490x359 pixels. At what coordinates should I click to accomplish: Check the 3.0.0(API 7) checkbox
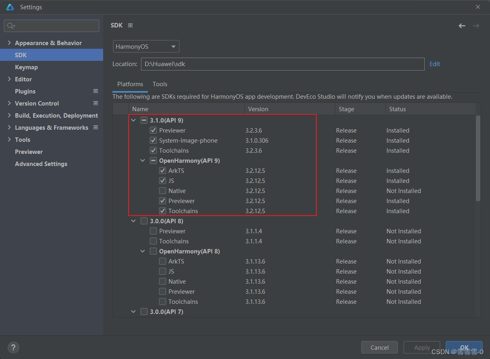click(x=144, y=311)
